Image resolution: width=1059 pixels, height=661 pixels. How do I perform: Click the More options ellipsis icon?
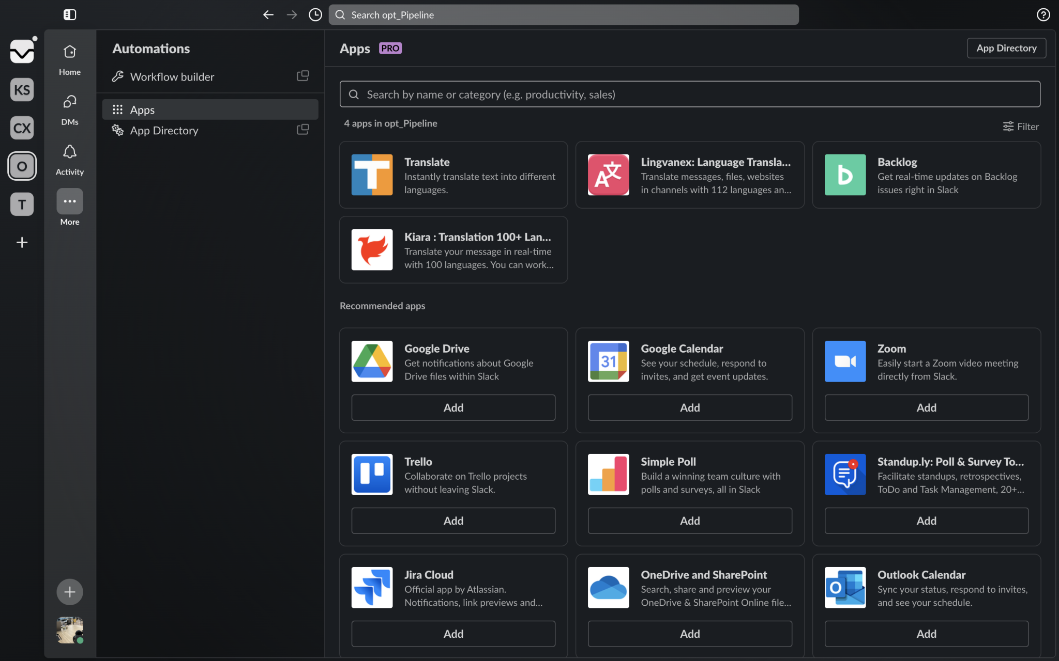pos(69,201)
